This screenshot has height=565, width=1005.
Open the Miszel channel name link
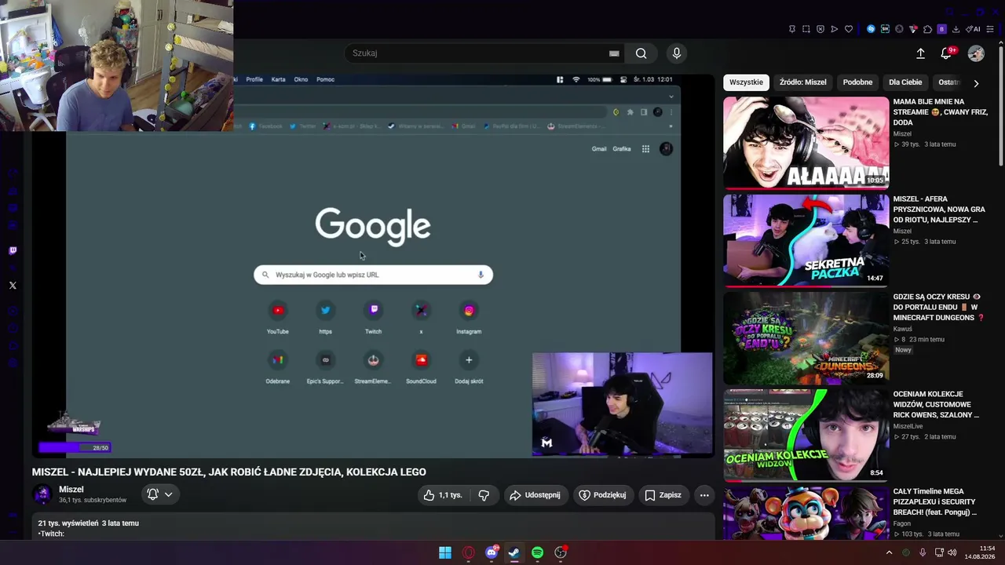[71, 490]
